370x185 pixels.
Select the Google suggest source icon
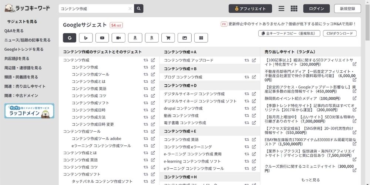click(x=70, y=38)
